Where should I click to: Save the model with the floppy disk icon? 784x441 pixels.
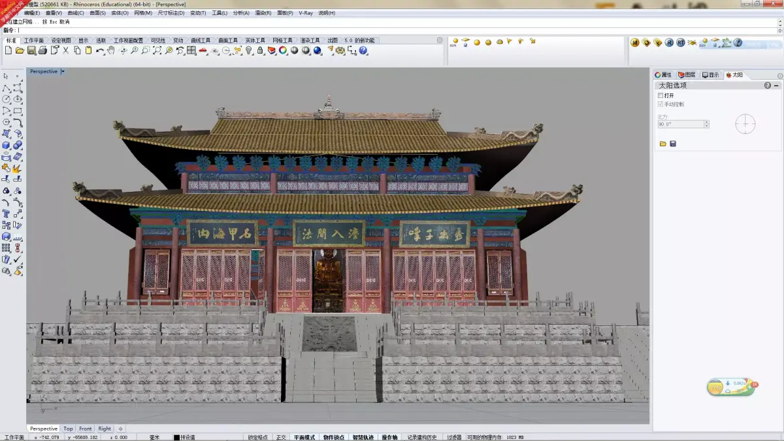click(x=31, y=50)
